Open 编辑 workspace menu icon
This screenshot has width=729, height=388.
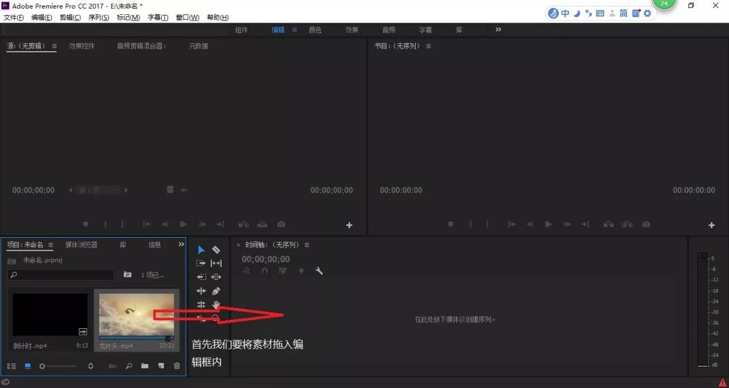pos(294,30)
